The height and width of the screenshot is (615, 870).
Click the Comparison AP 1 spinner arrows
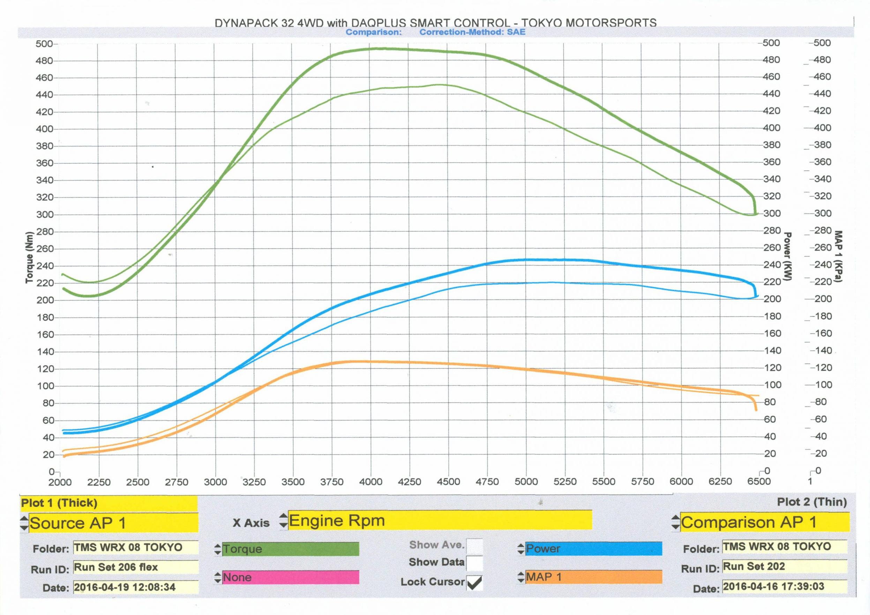676,523
